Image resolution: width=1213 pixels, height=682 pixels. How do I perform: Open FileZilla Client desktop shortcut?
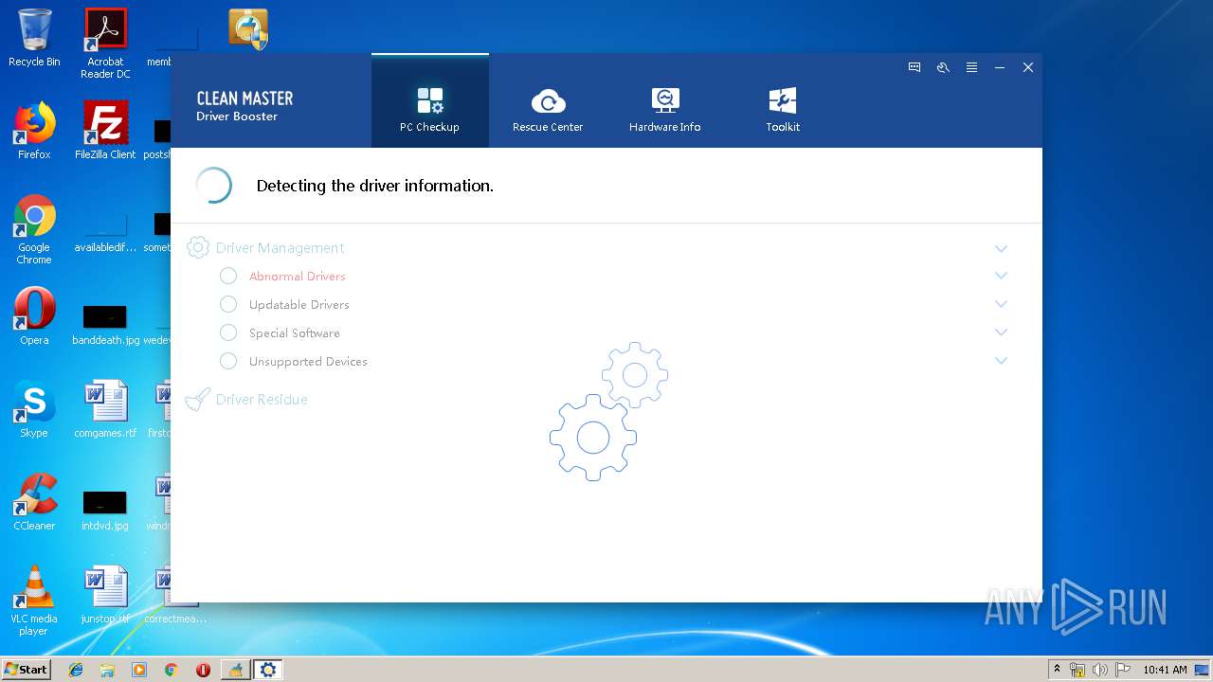click(x=105, y=130)
